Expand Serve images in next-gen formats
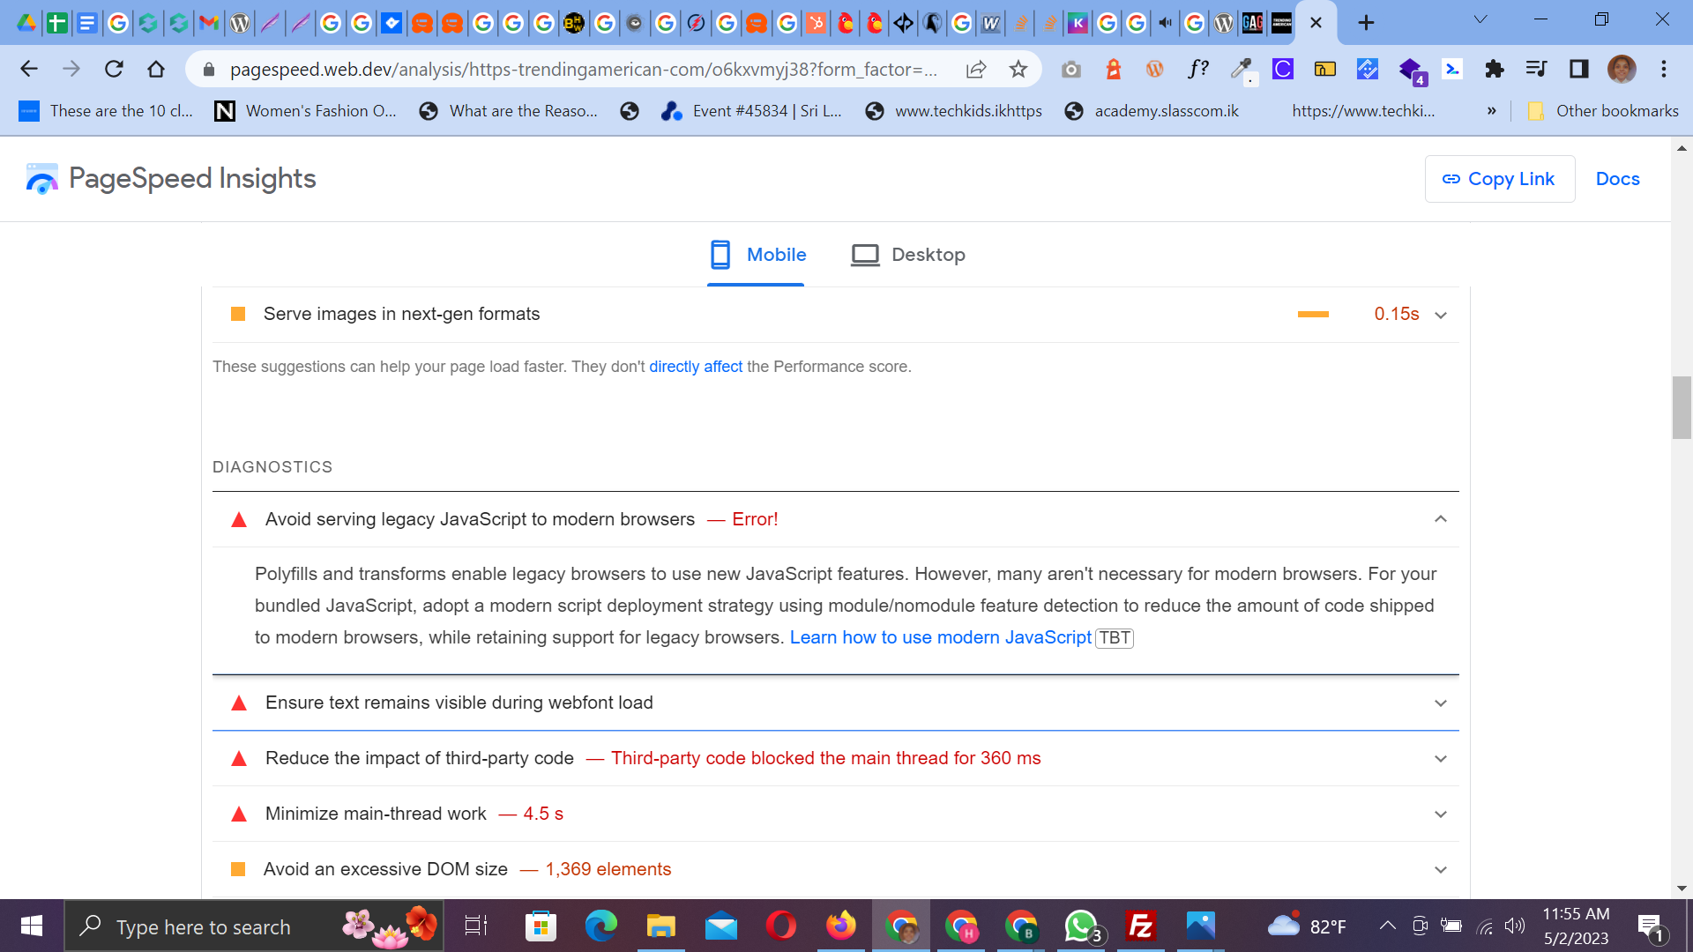This screenshot has width=1693, height=952. tap(835, 315)
